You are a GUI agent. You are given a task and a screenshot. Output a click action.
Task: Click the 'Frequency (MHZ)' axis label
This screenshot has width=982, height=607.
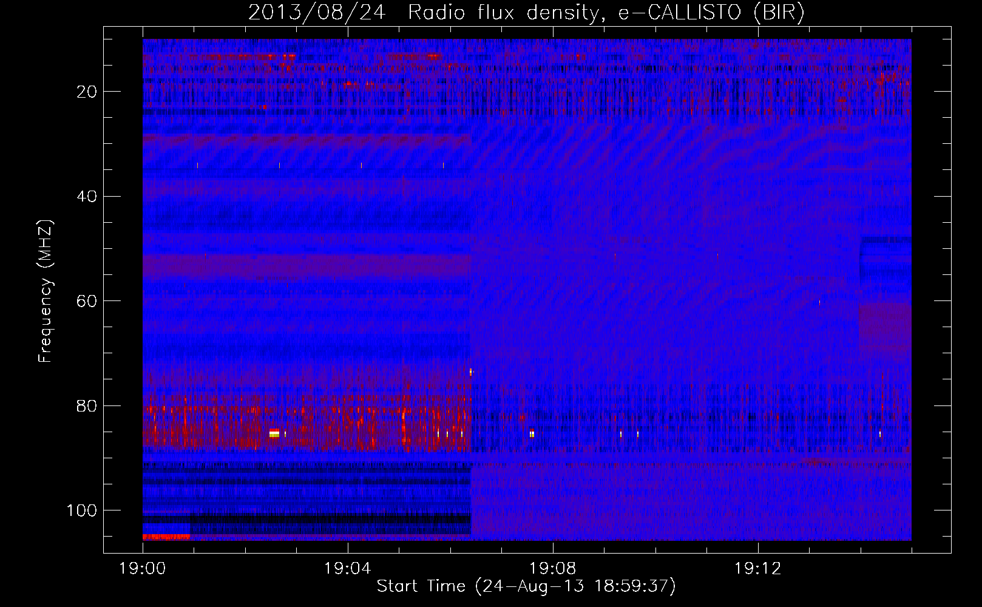[x=46, y=291]
